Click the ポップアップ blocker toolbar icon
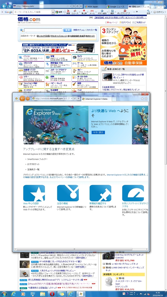The image size is (167, 297). click(124, 12)
